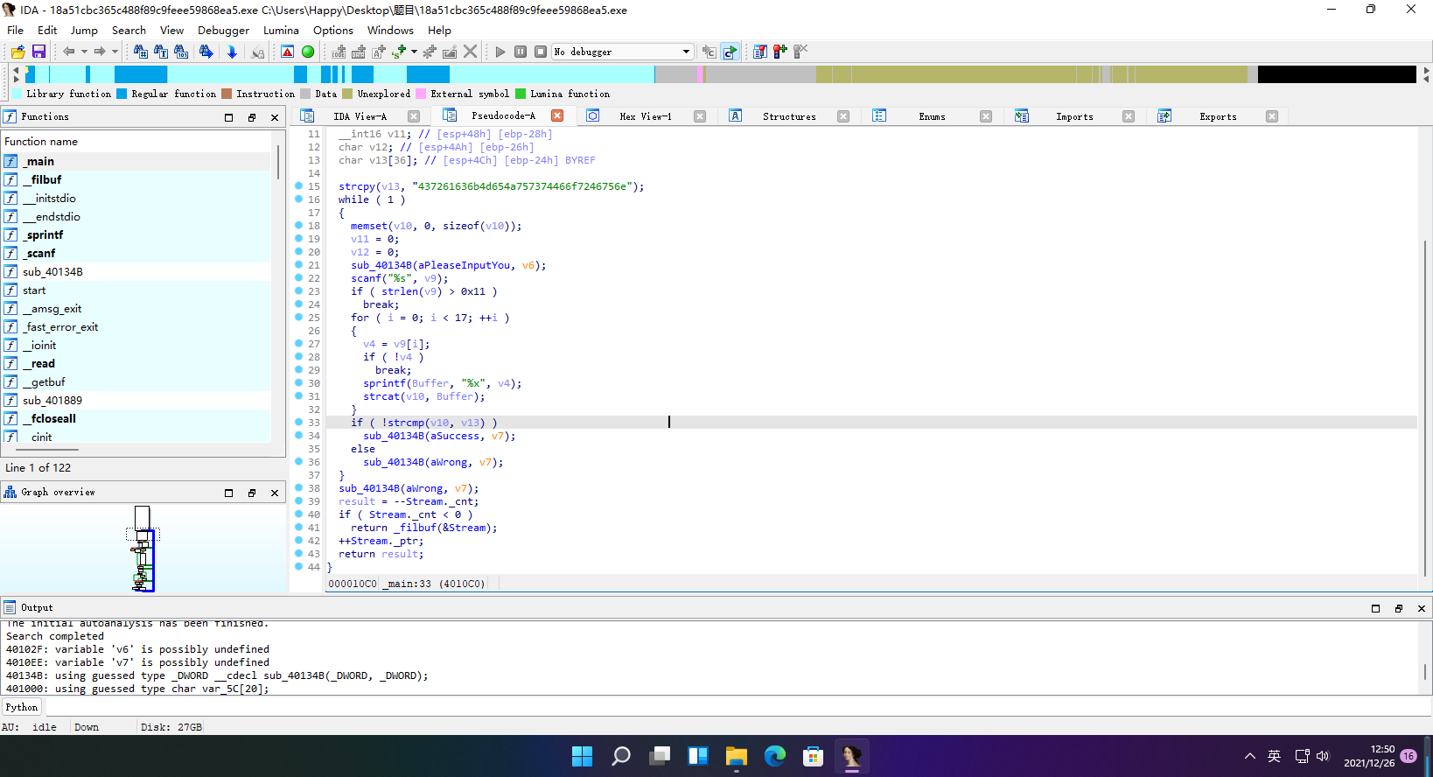The height and width of the screenshot is (777, 1433).
Task: Click the blue down arrow jump icon
Action: pos(232,52)
